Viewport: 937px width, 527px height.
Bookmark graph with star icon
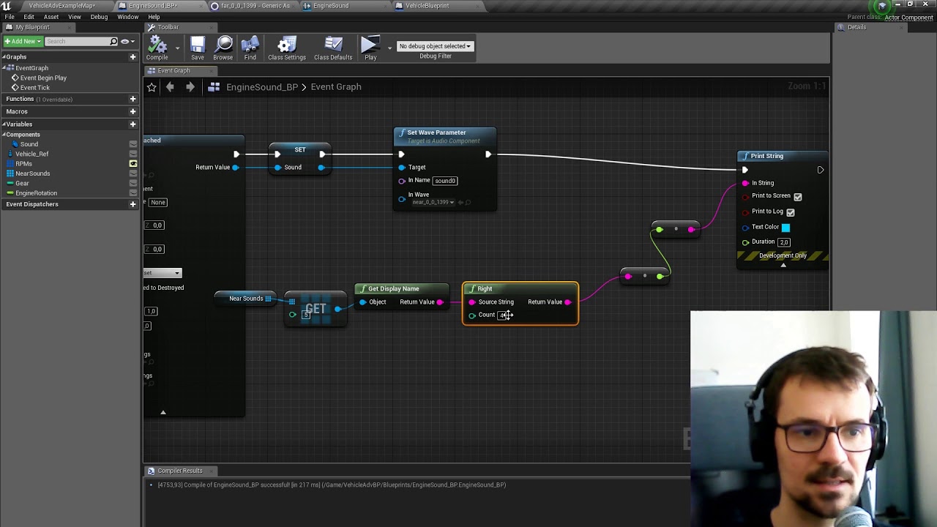(152, 87)
